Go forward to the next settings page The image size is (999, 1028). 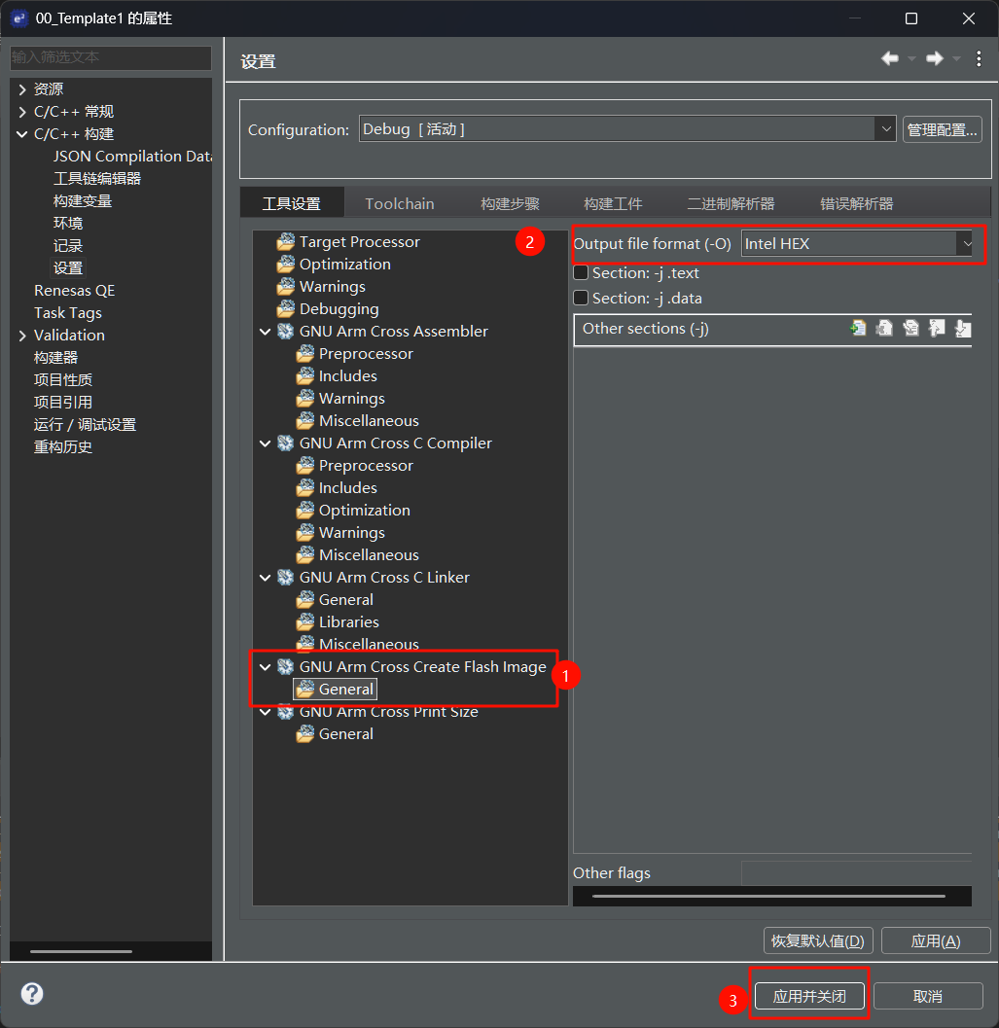coord(934,58)
